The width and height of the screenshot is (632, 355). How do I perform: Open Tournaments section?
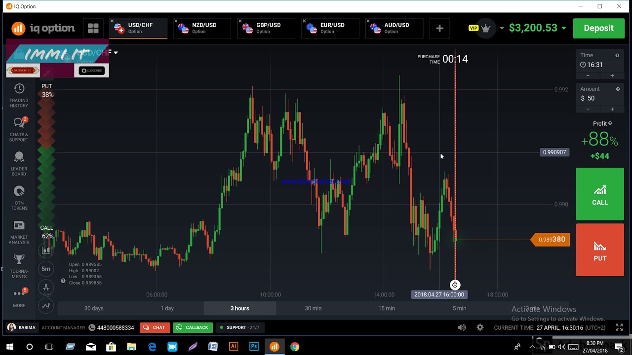pos(19,266)
